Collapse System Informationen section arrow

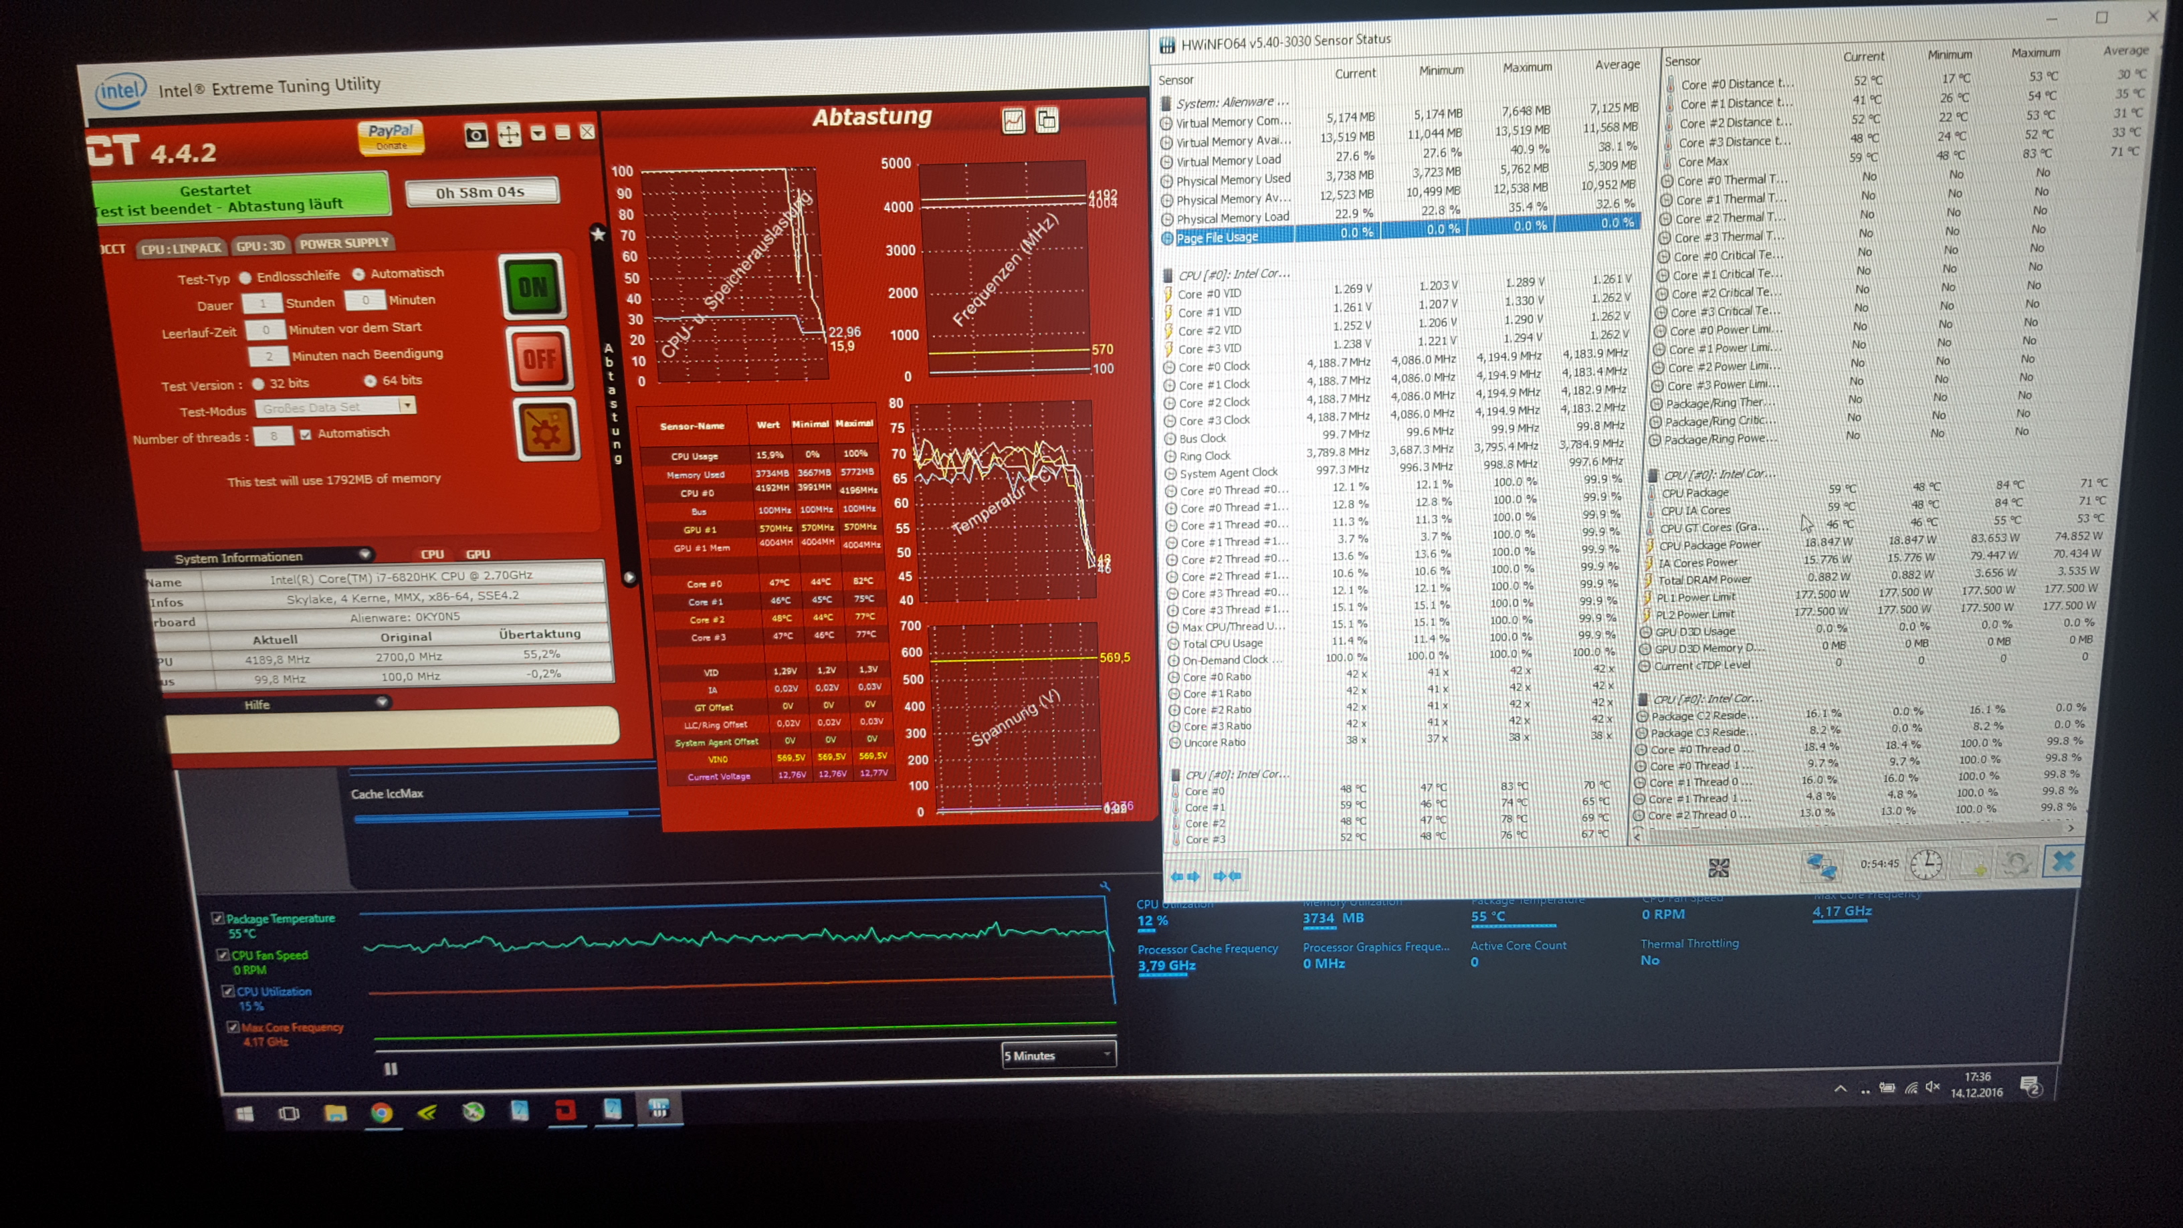pos(365,555)
